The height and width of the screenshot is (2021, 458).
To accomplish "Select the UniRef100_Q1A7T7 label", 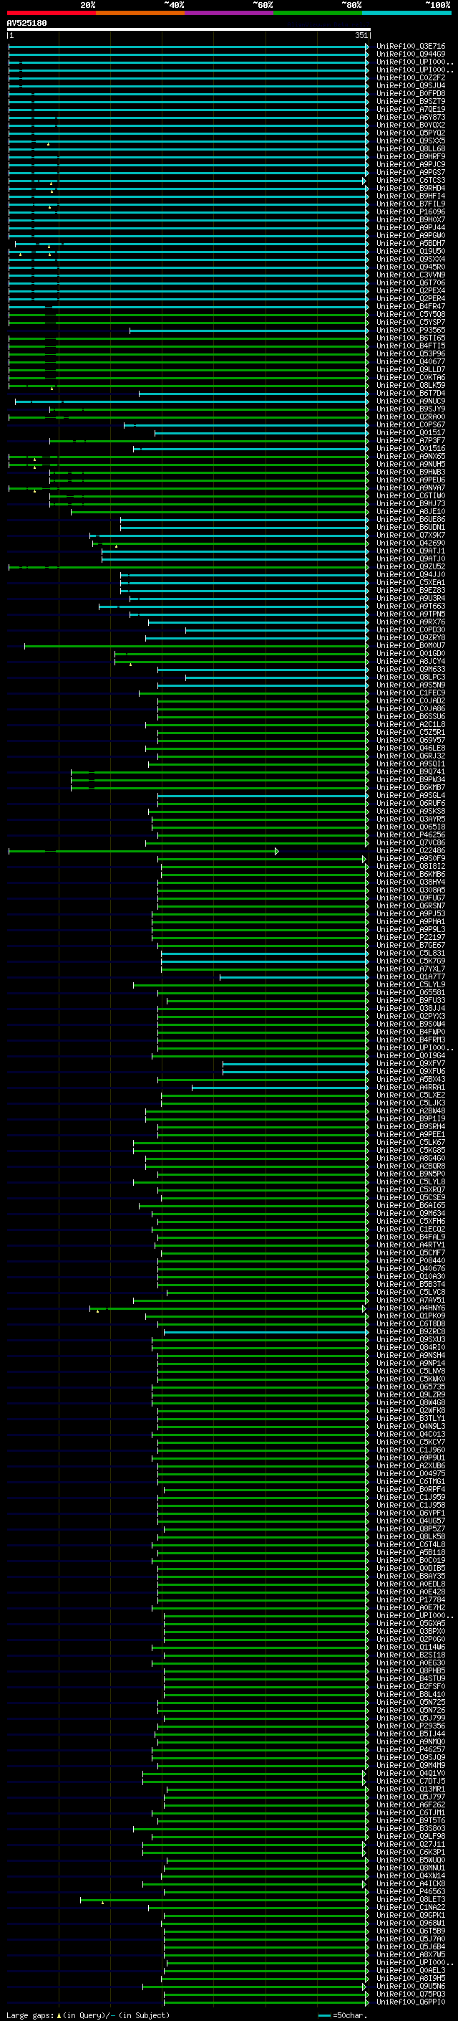I will 411,976.
